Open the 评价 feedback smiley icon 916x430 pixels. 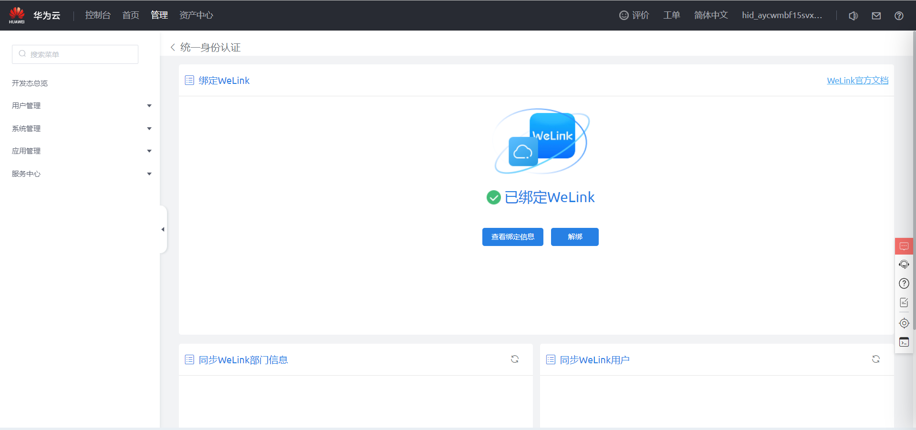(624, 15)
